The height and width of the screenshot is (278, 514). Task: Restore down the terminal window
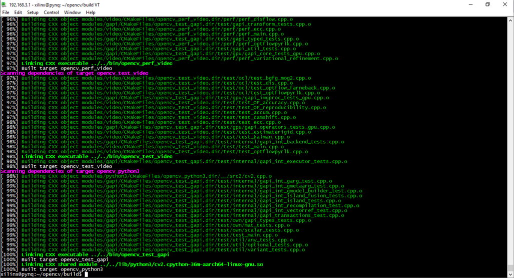point(488,5)
